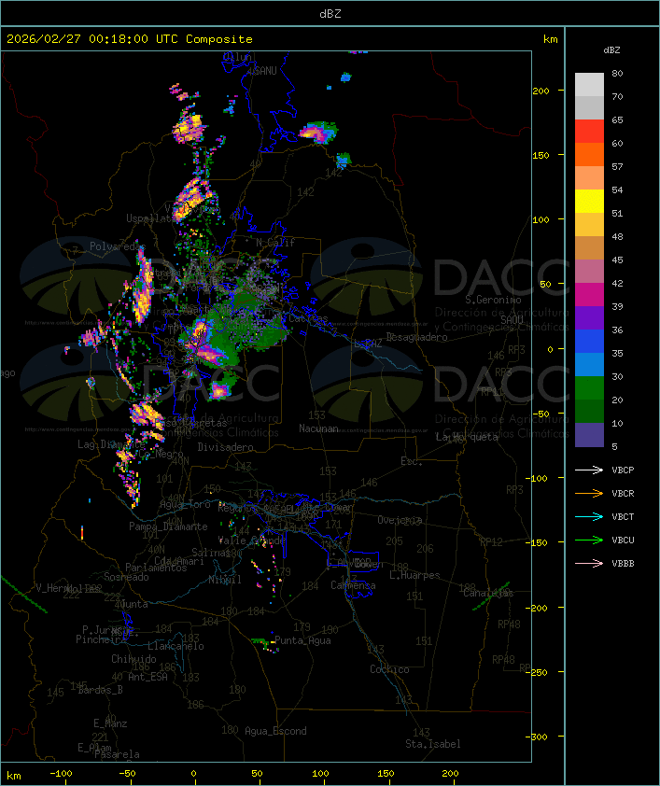Viewport: 660px width, 786px height.
Task: Click the Llancanelo place label
Action: 176,646
